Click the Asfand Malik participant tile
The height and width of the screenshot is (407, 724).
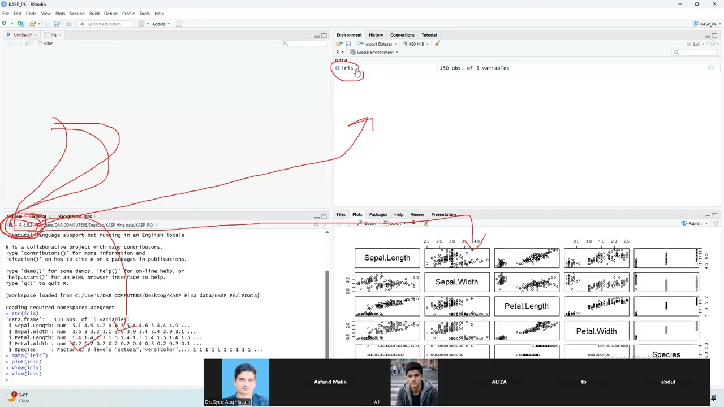(330, 382)
